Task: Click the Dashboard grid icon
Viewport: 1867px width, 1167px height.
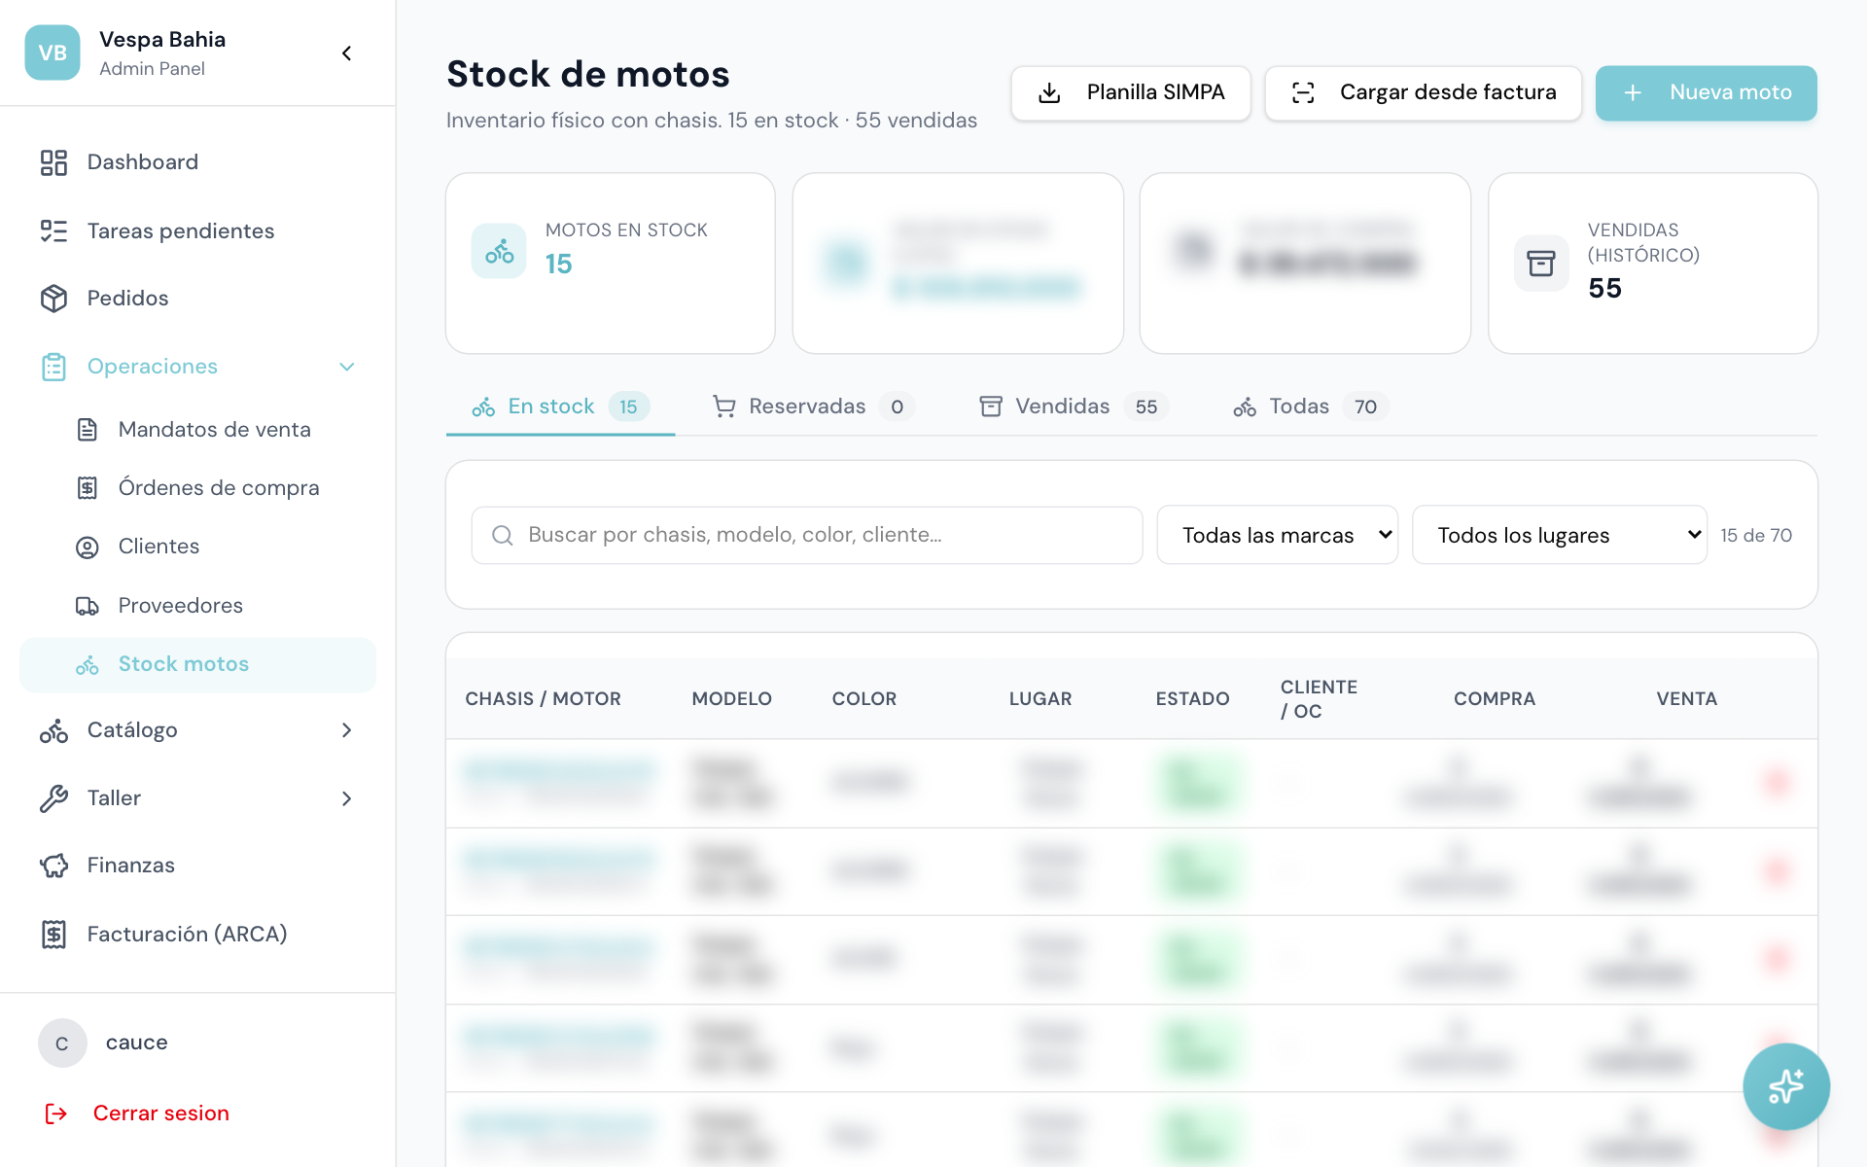Action: tap(53, 162)
